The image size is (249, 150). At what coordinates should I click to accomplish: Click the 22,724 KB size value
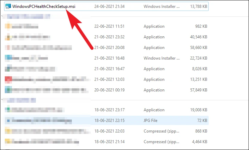click(x=199, y=58)
